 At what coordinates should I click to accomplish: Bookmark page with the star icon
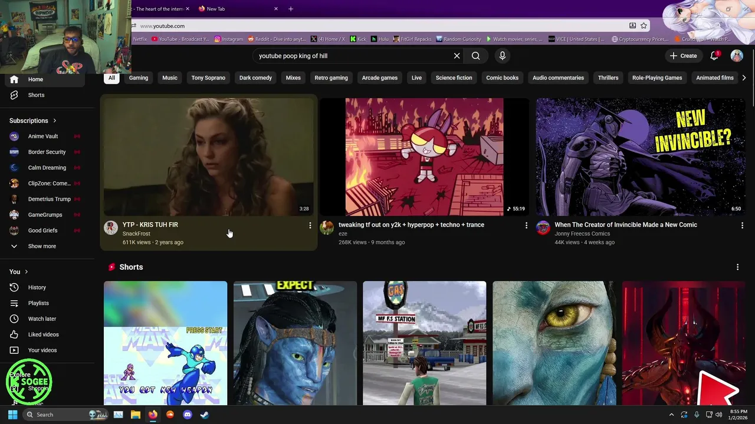644,26
